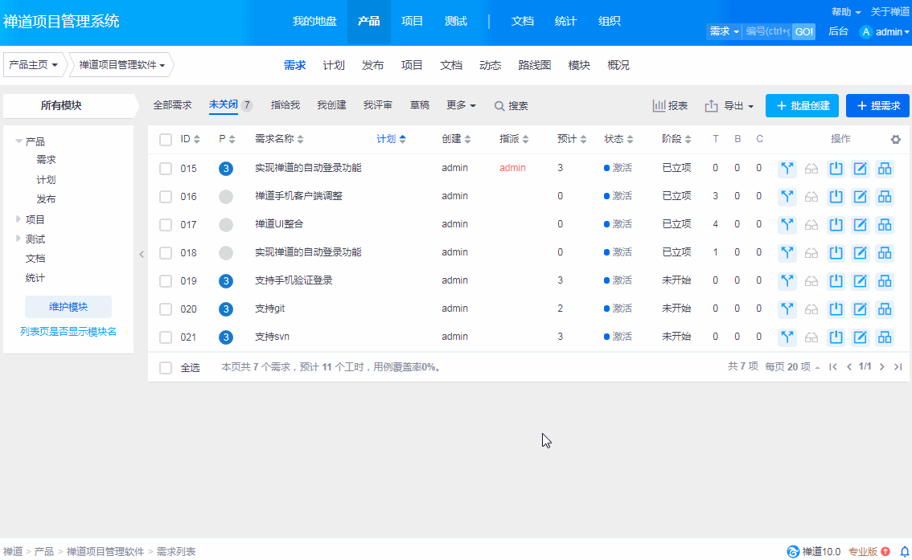Expand the 更多 dropdown in the filter bar
Screen dimensions: 912x560
click(461, 105)
